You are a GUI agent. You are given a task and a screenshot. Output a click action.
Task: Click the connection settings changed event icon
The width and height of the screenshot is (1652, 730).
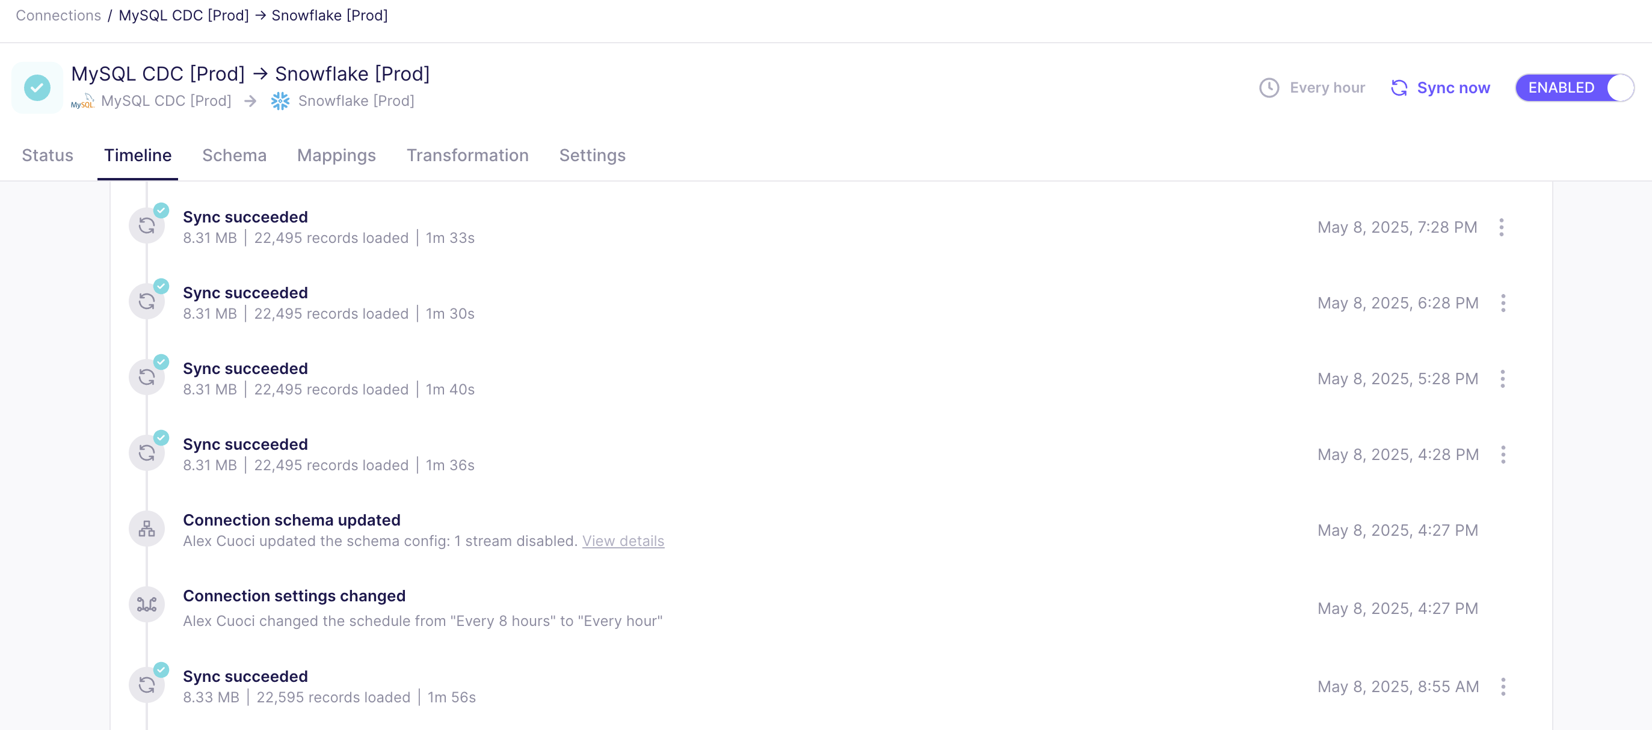point(147,605)
